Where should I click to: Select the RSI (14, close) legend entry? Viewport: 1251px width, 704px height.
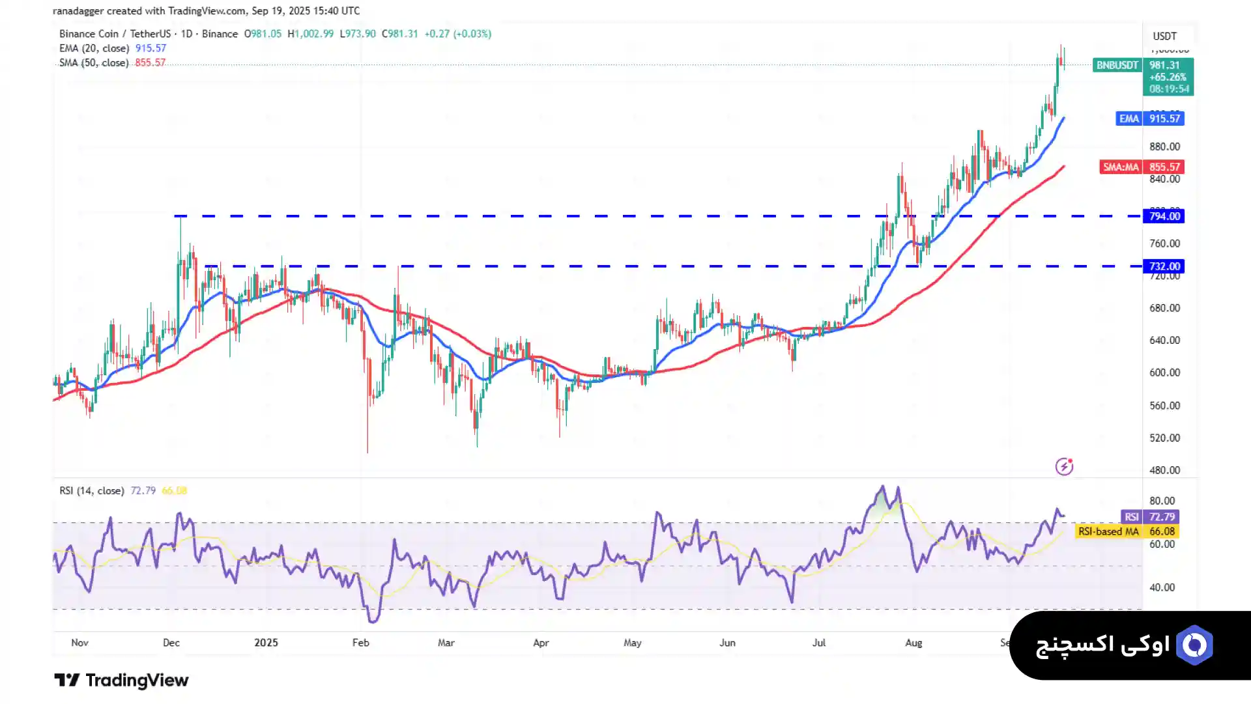coord(91,490)
